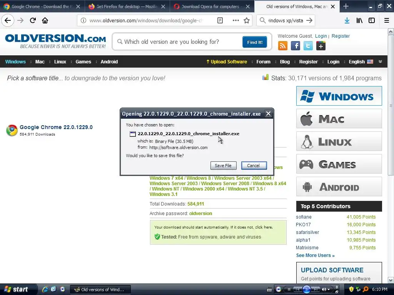Open the Games platform banner
The image size is (394, 295).
(x=339, y=164)
